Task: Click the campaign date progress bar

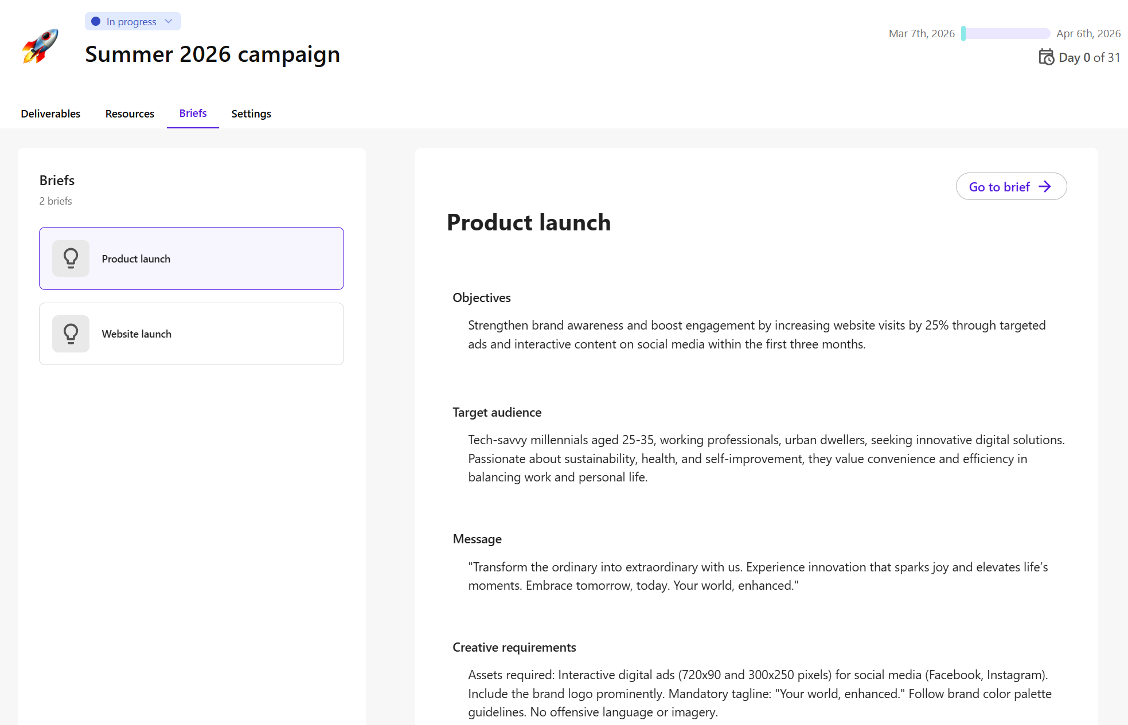Action: coord(1006,34)
